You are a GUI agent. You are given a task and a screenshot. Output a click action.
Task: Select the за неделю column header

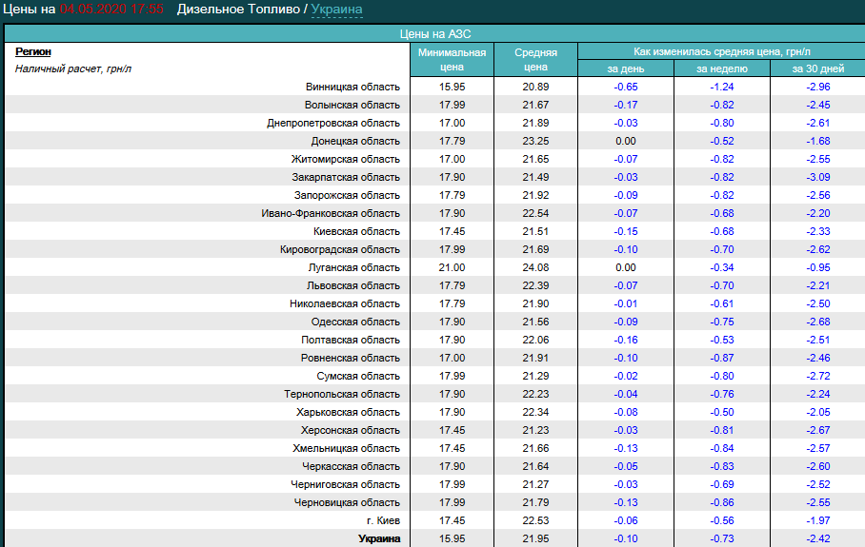tap(721, 68)
